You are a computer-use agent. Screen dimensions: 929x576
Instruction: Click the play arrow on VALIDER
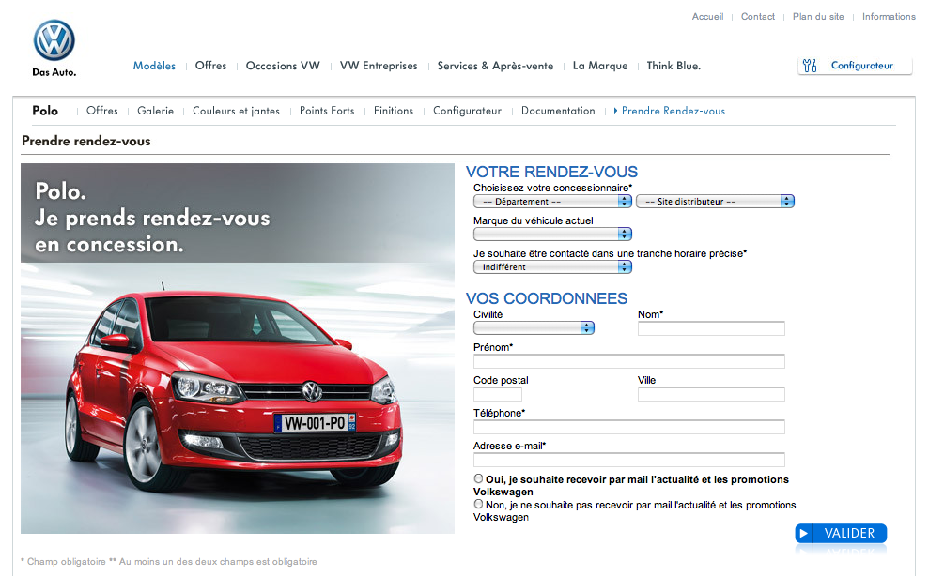point(803,534)
